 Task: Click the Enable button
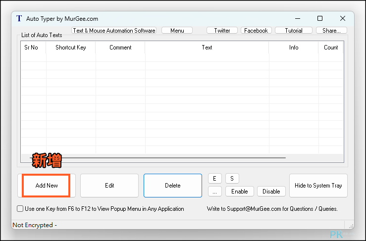(240, 192)
